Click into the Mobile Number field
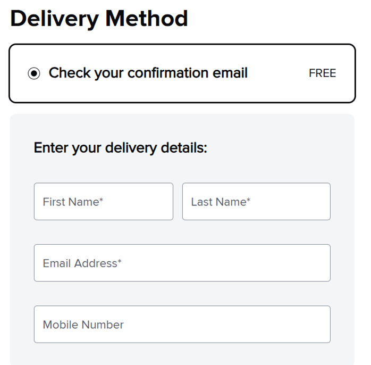371x365 pixels. click(182, 324)
